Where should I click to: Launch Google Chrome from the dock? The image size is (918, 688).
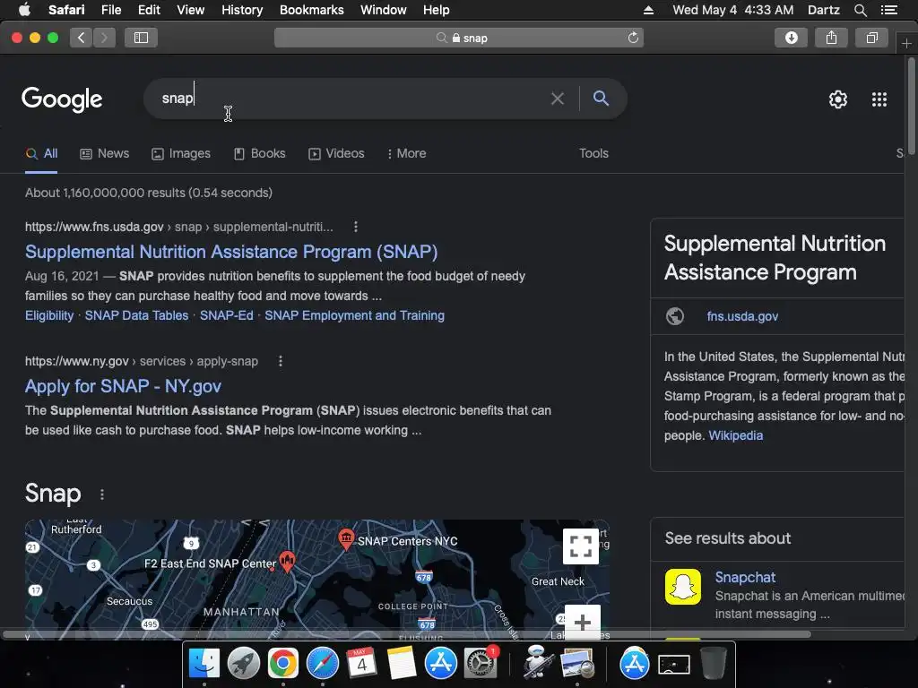[282, 664]
